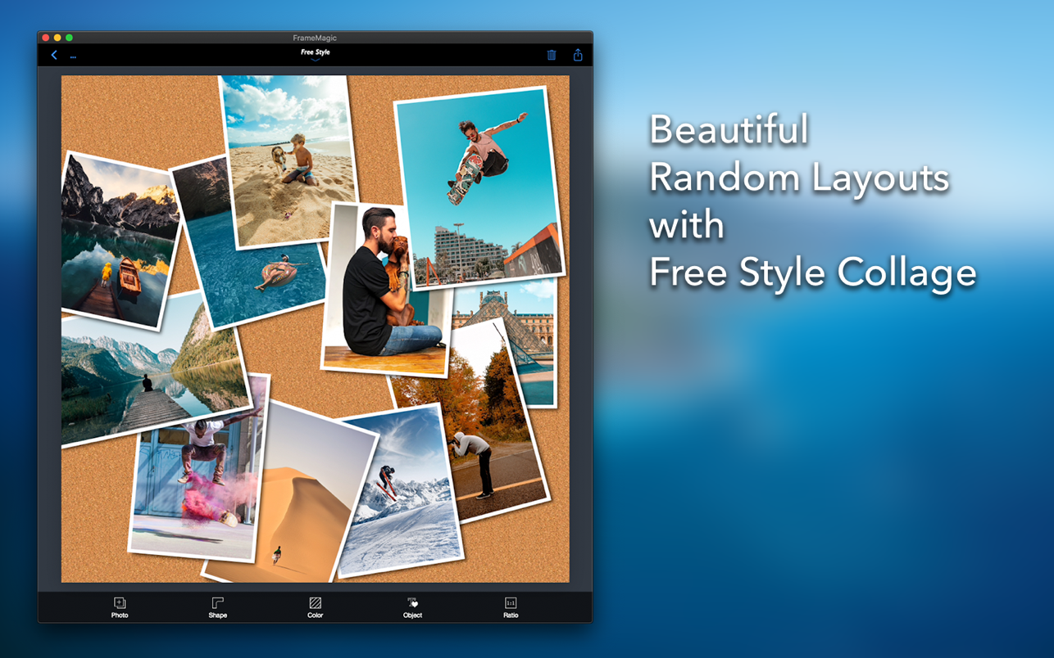This screenshot has height=658, width=1054.
Task: Open the Photo tool
Action: click(120, 607)
